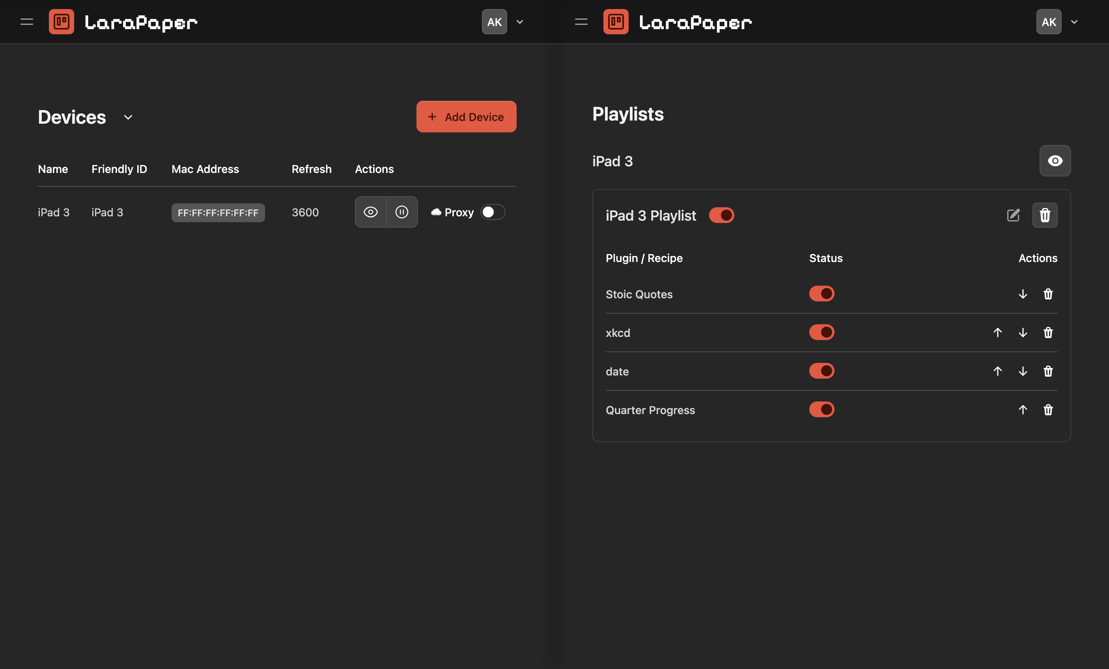Open the left panel hamburger menu

(26, 21)
